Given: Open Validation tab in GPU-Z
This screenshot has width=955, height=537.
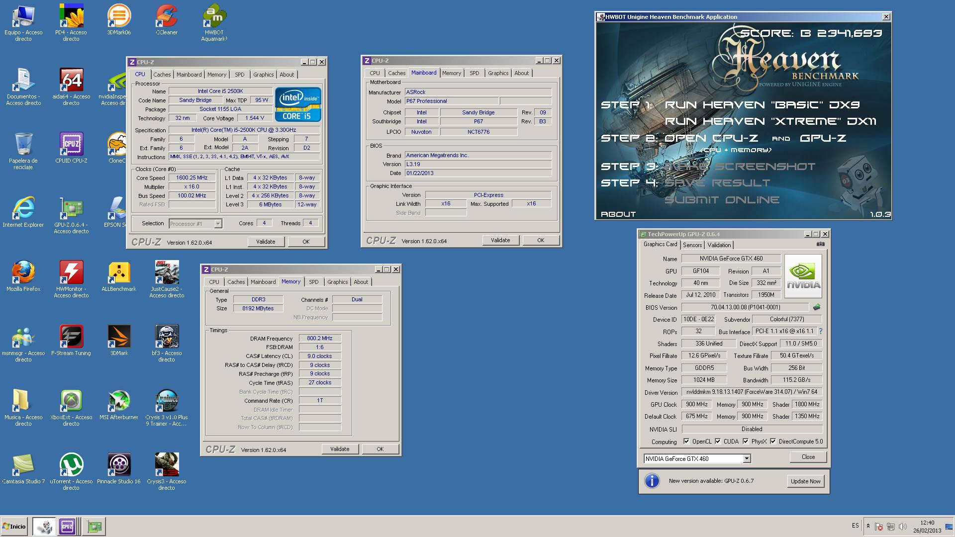Looking at the screenshot, I should pos(719,245).
